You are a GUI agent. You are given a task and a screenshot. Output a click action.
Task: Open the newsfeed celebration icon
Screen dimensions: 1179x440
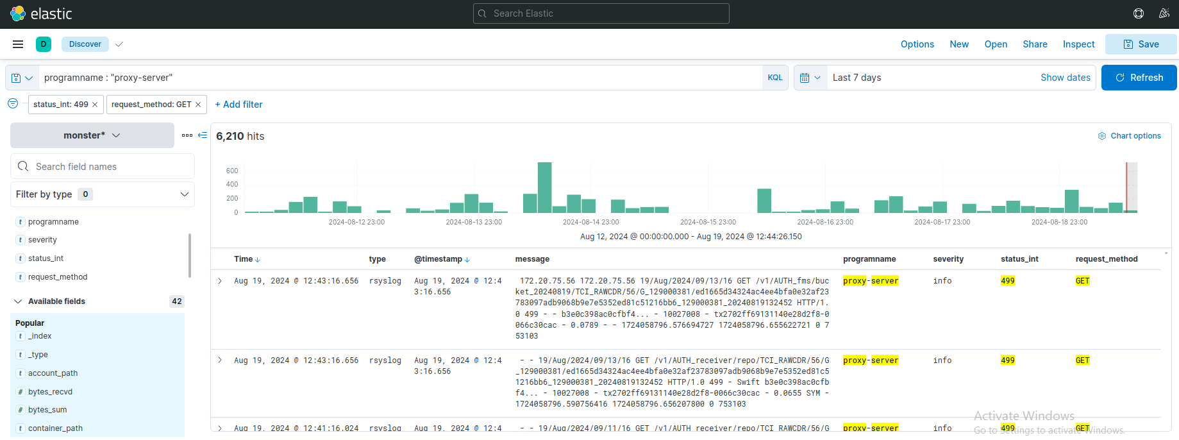point(1164,13)
